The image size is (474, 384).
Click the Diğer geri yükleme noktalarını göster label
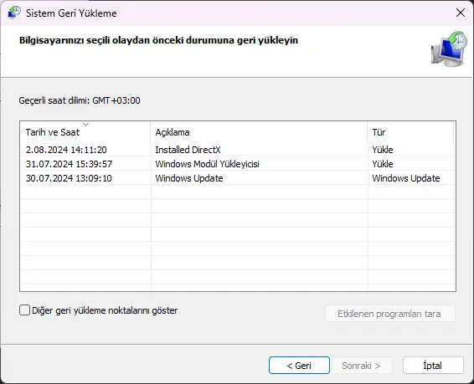(105, 310)
